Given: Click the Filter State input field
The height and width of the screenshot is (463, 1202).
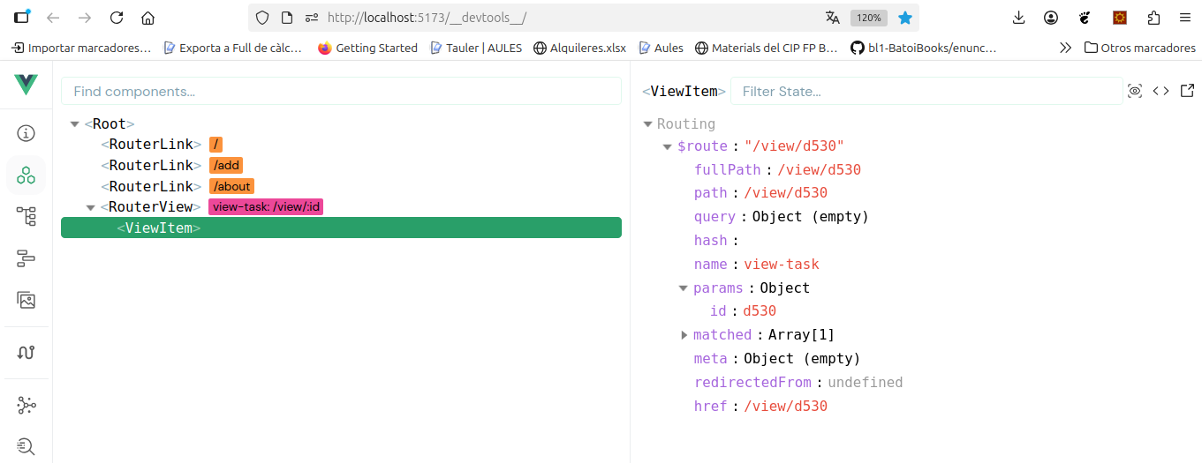Looking at the screenshot, I should pyautogui.click(x=926, y=92).
